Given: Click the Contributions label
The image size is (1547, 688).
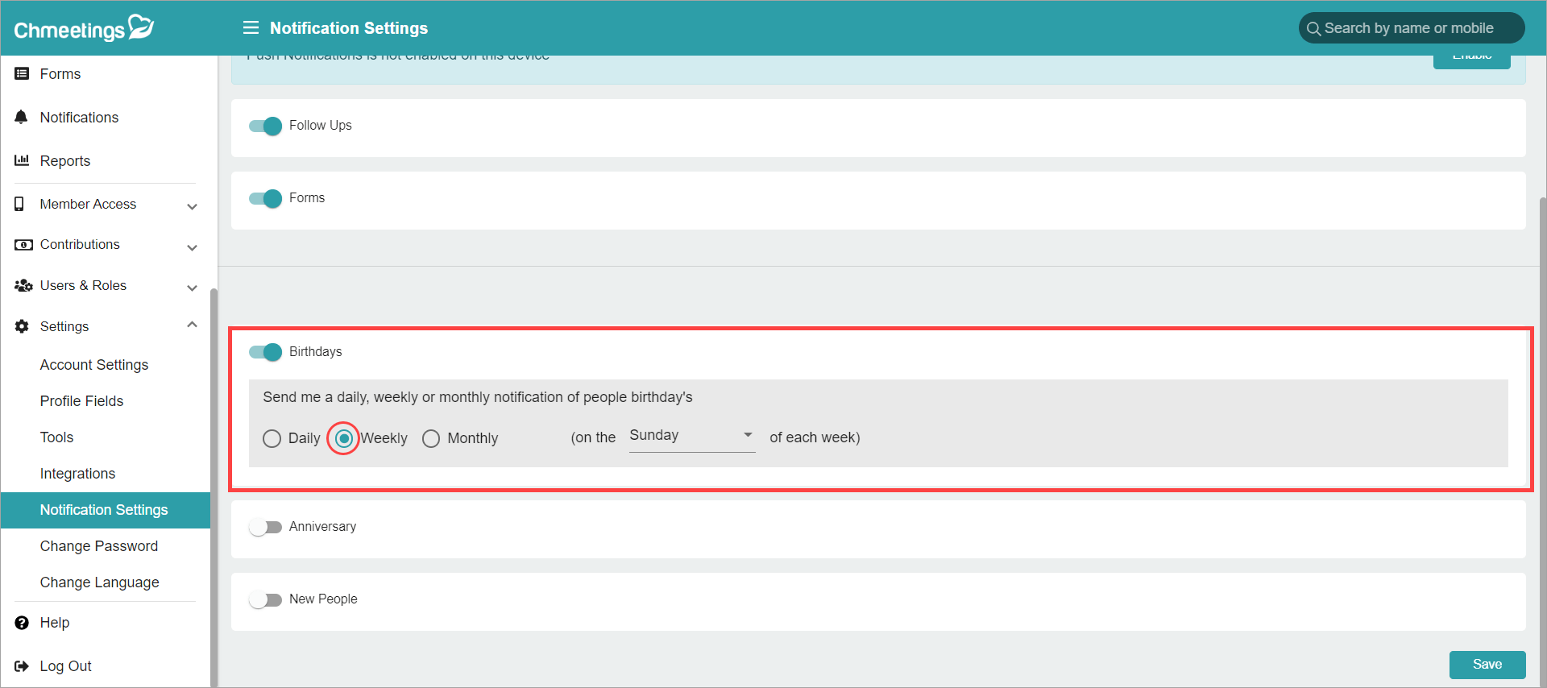Looking at the screenshot, I should point(80,245).
